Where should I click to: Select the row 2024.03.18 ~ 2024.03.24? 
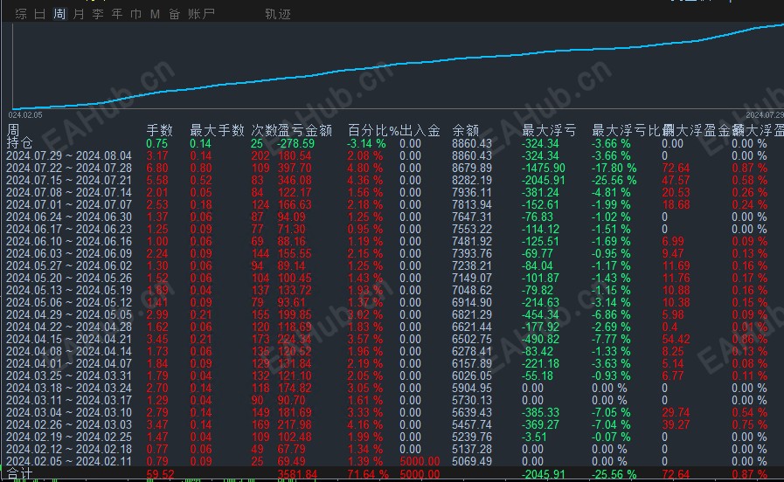click(x=392, y=389)
